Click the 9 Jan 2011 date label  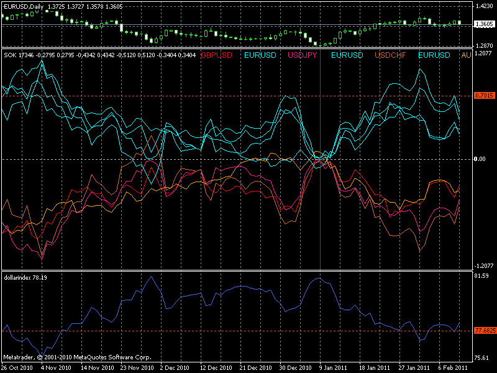pos(333,368)
